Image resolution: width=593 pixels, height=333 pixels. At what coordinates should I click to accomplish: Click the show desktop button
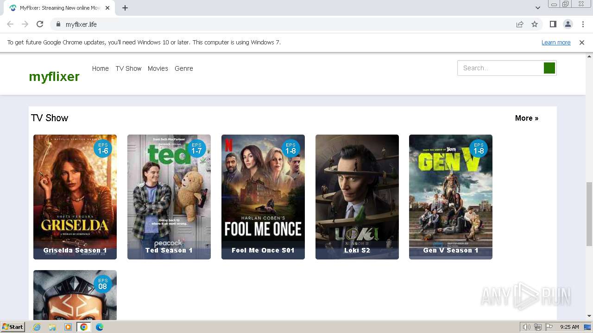(588, 327)
